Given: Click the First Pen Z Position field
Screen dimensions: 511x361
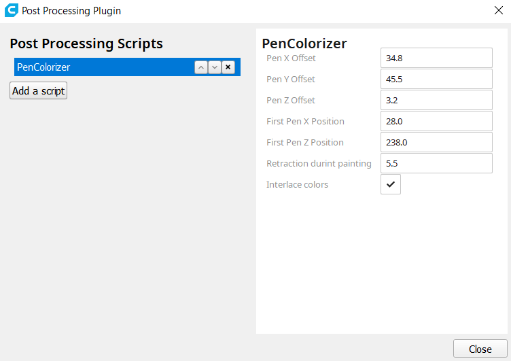Looking at the screenshot, I should click(x=436, y=142).
